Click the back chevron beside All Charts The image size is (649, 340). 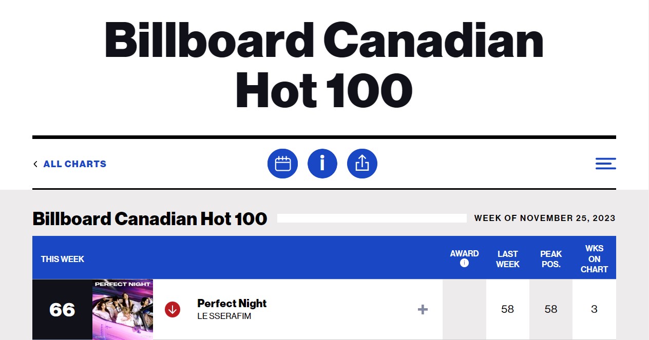click(x=35, y=164)
